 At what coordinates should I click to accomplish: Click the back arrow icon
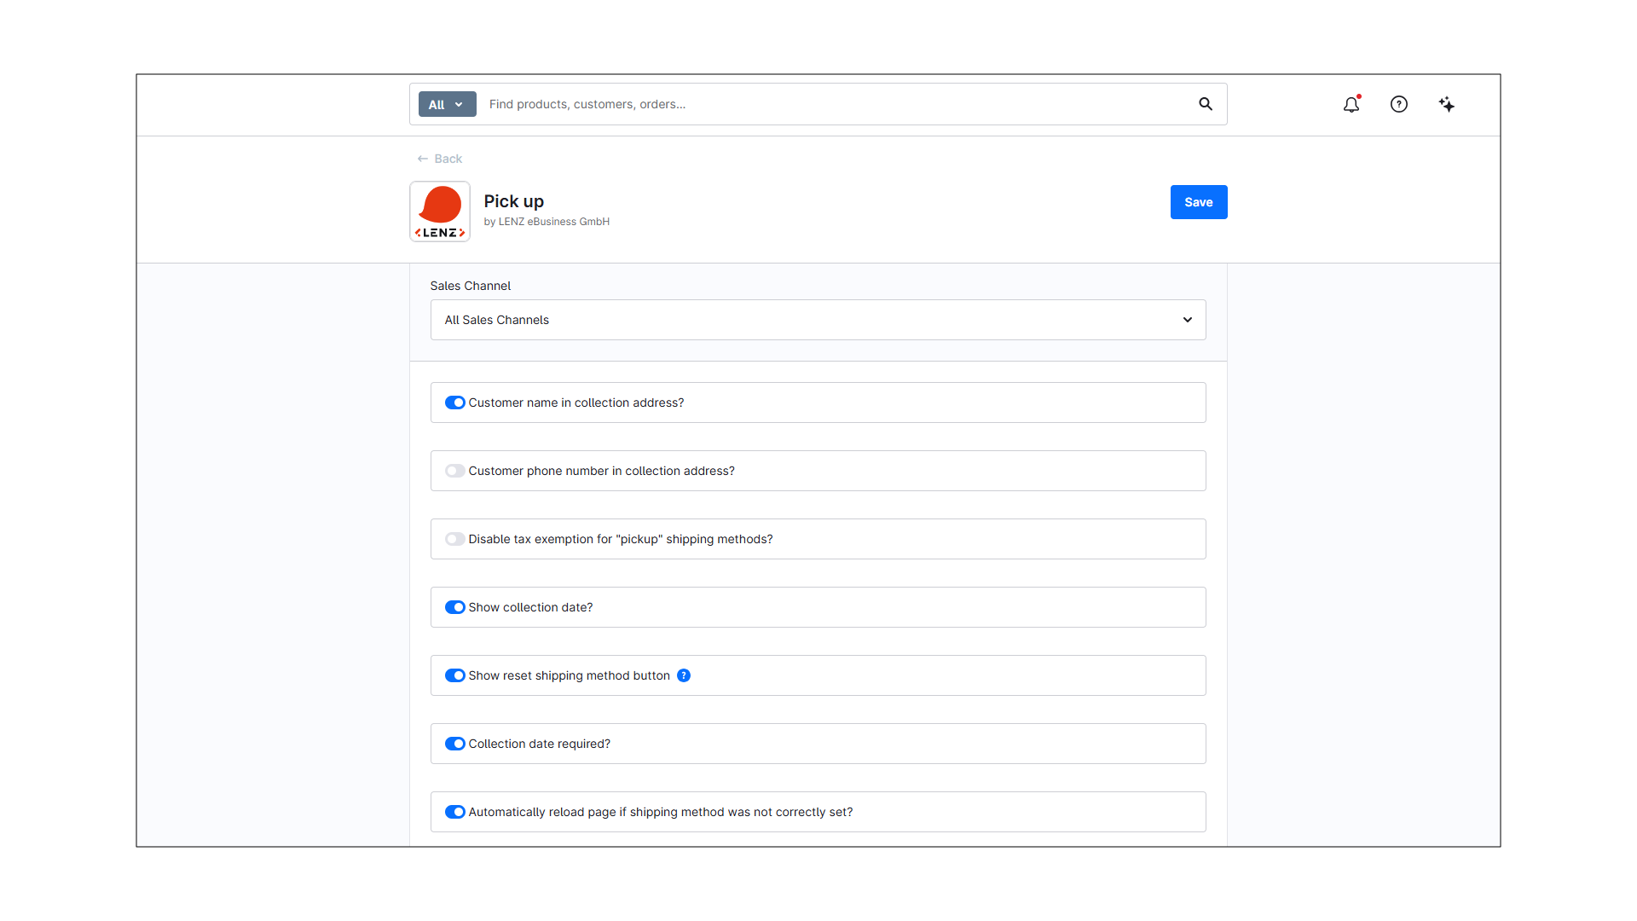pyautogui.click(x=423, y=159)
